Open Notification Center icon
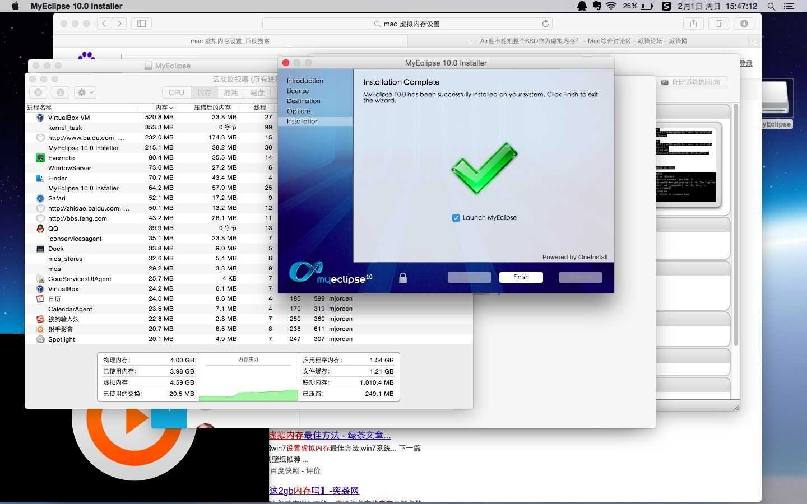 789,6
